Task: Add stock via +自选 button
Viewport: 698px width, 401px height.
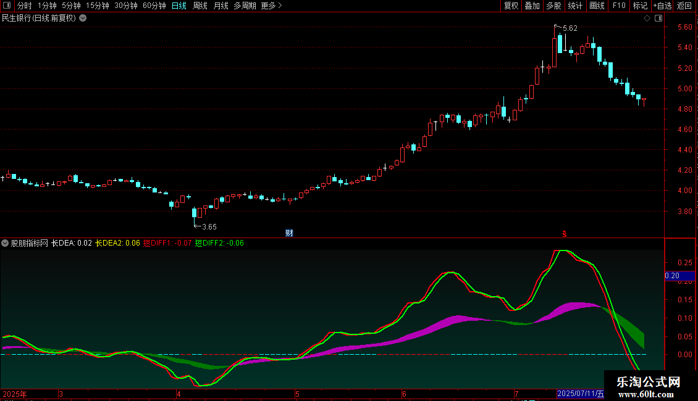Action: click(662, 6)
